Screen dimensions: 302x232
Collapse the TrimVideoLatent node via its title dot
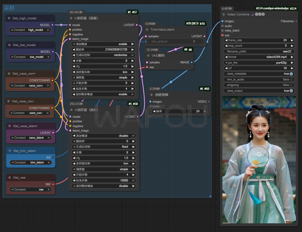click(147, 30)
